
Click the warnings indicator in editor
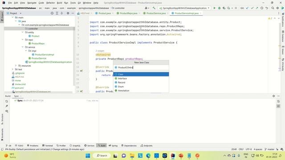270,18
